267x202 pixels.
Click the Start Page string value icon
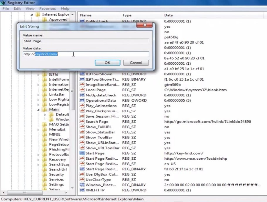click(x=82, y=153)
